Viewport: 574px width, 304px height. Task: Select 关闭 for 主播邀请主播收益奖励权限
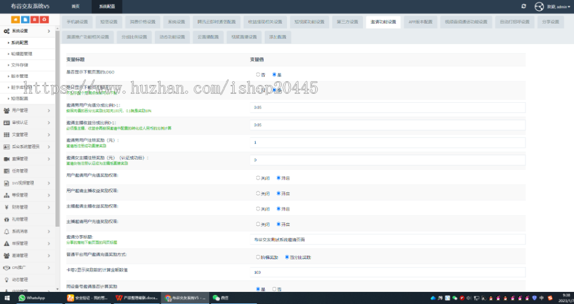point(258,209)
